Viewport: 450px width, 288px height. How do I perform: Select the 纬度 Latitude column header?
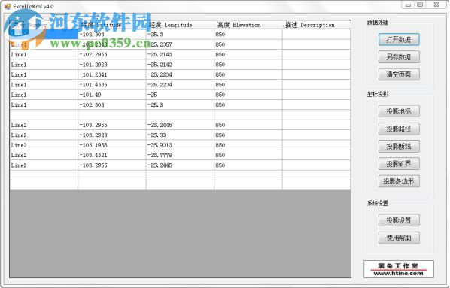click(x=112, y=25)
